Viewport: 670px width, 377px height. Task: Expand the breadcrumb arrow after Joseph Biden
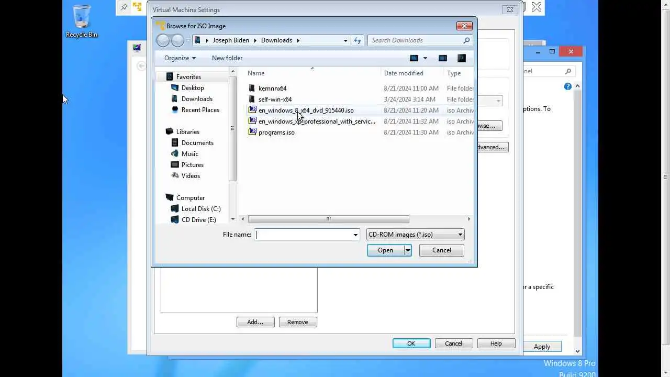(x=256, y=40)
